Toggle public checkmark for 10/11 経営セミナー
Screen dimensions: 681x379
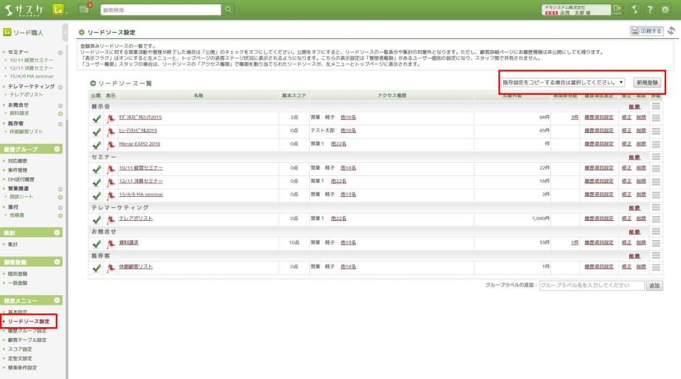pyautogui.click(x=96, y=168)
